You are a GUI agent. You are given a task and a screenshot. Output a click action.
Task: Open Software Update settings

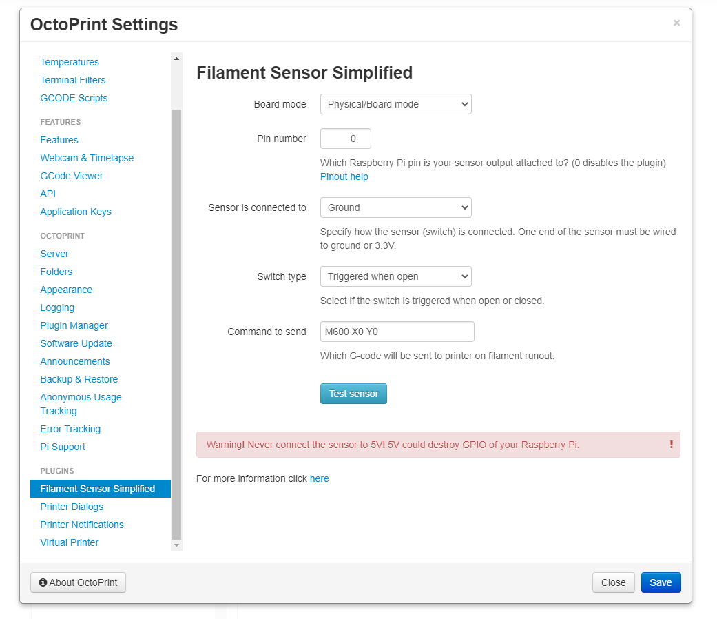[x=76, y=343]
